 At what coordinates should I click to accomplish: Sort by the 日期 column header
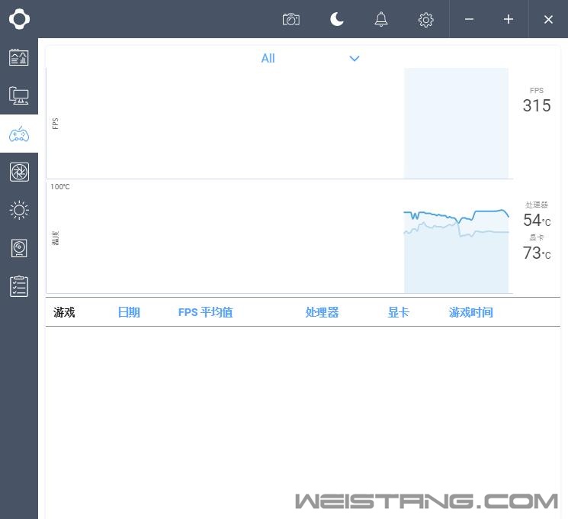click(x=129, y=312)
